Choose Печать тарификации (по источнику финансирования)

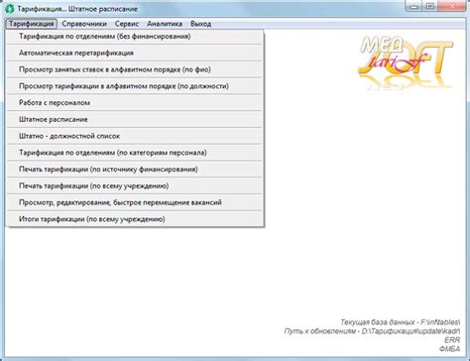point(135,170)
